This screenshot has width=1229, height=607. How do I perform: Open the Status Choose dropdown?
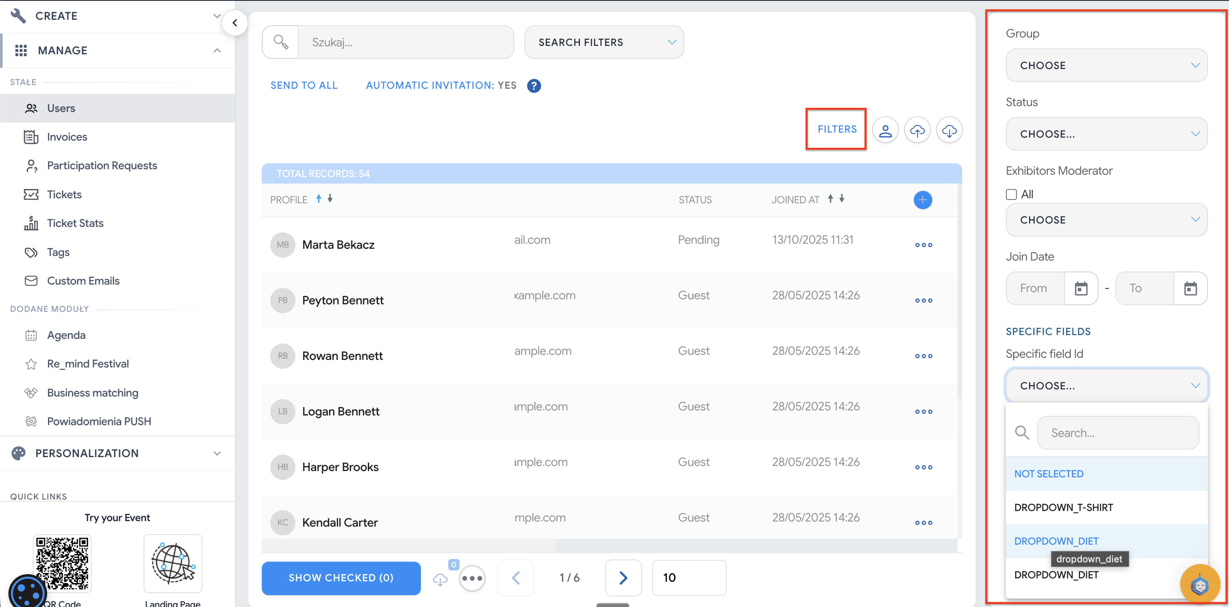tap(1106, 134)
